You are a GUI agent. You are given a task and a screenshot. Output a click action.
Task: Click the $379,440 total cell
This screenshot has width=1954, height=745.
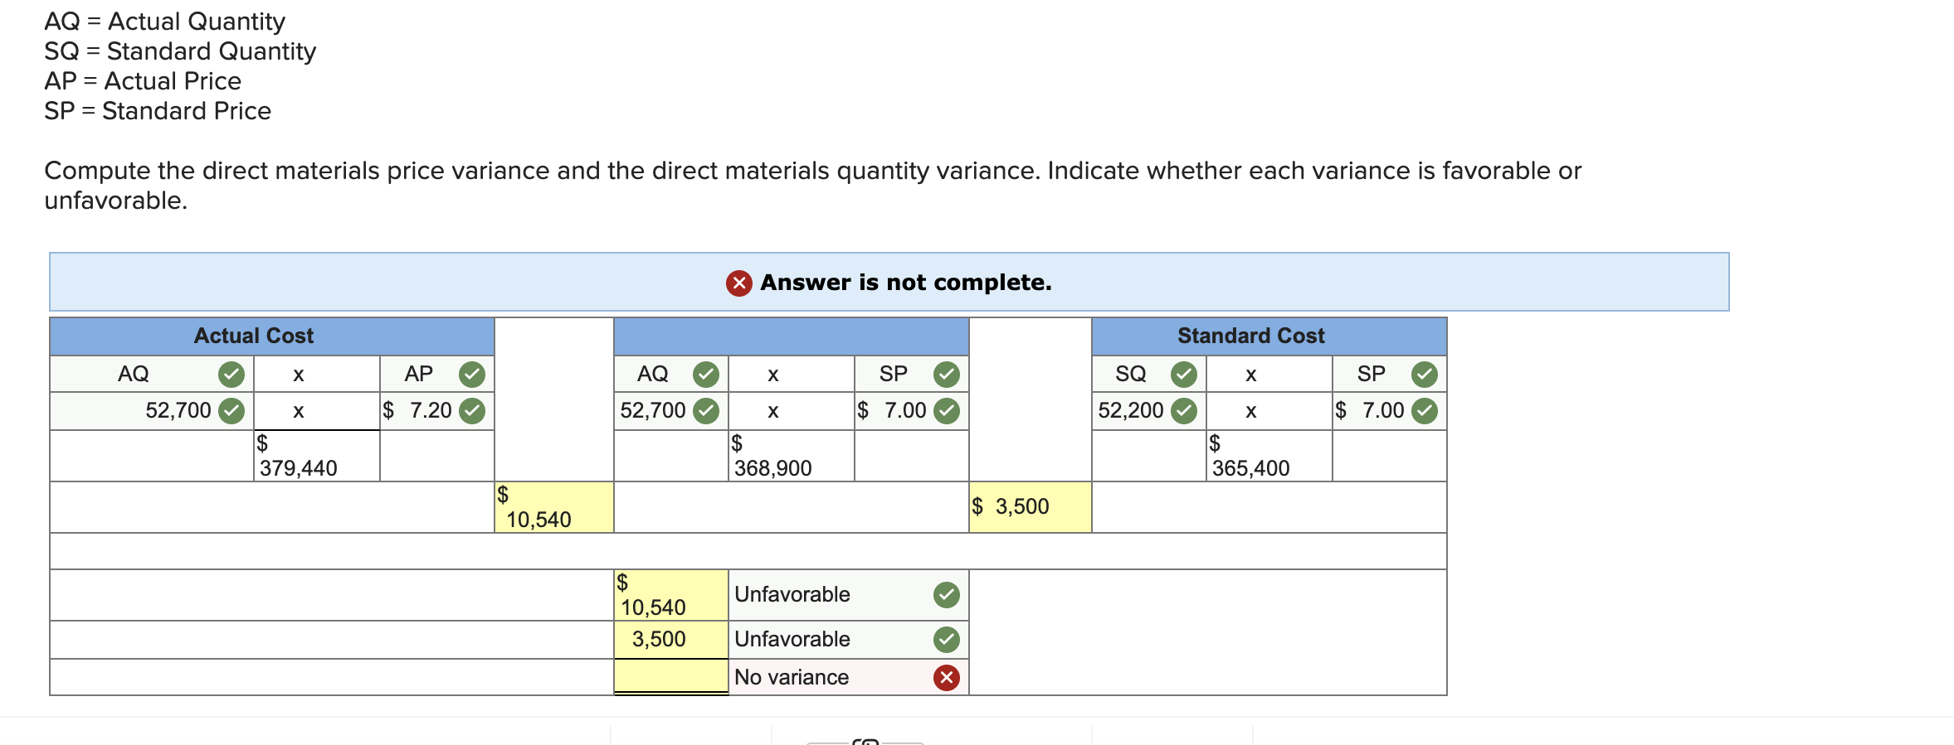317,456
